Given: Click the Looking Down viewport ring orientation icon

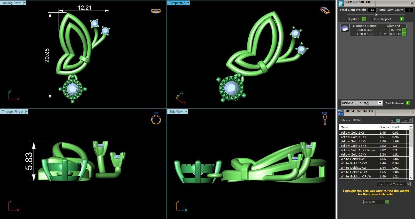Looking at the screenshot, I should point(156,11).
